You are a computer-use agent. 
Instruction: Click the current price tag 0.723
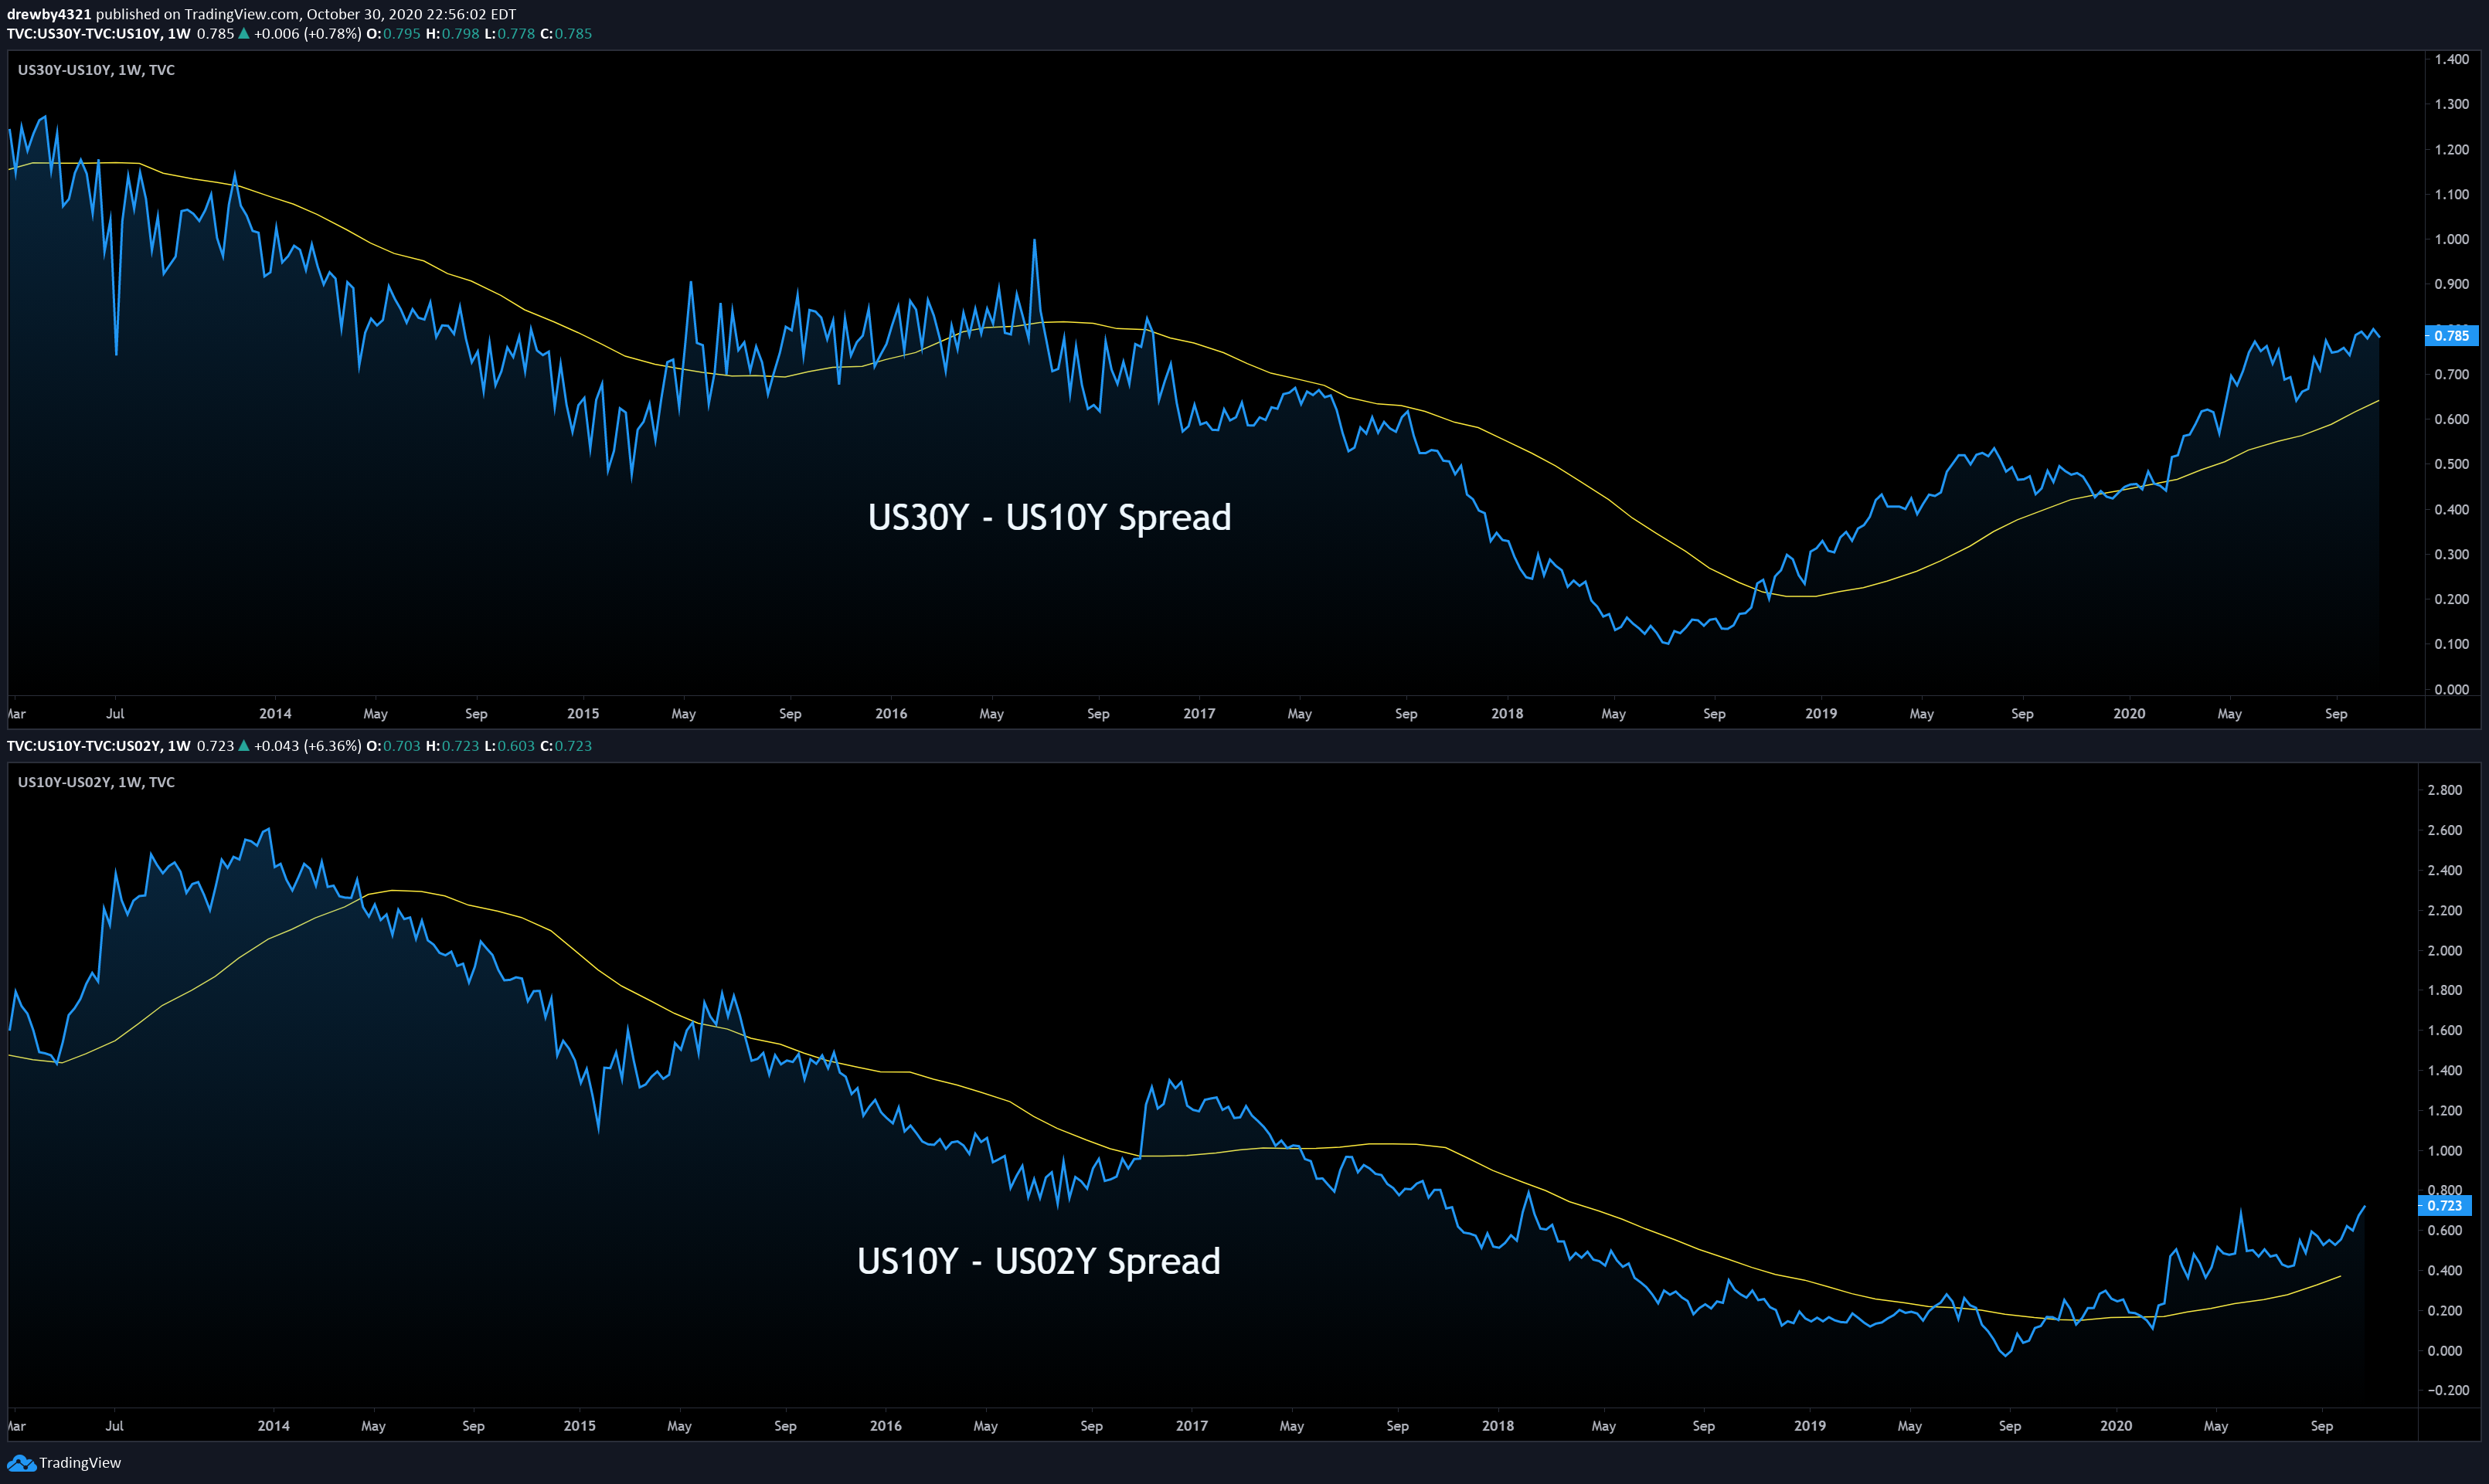(2445, 1206)
